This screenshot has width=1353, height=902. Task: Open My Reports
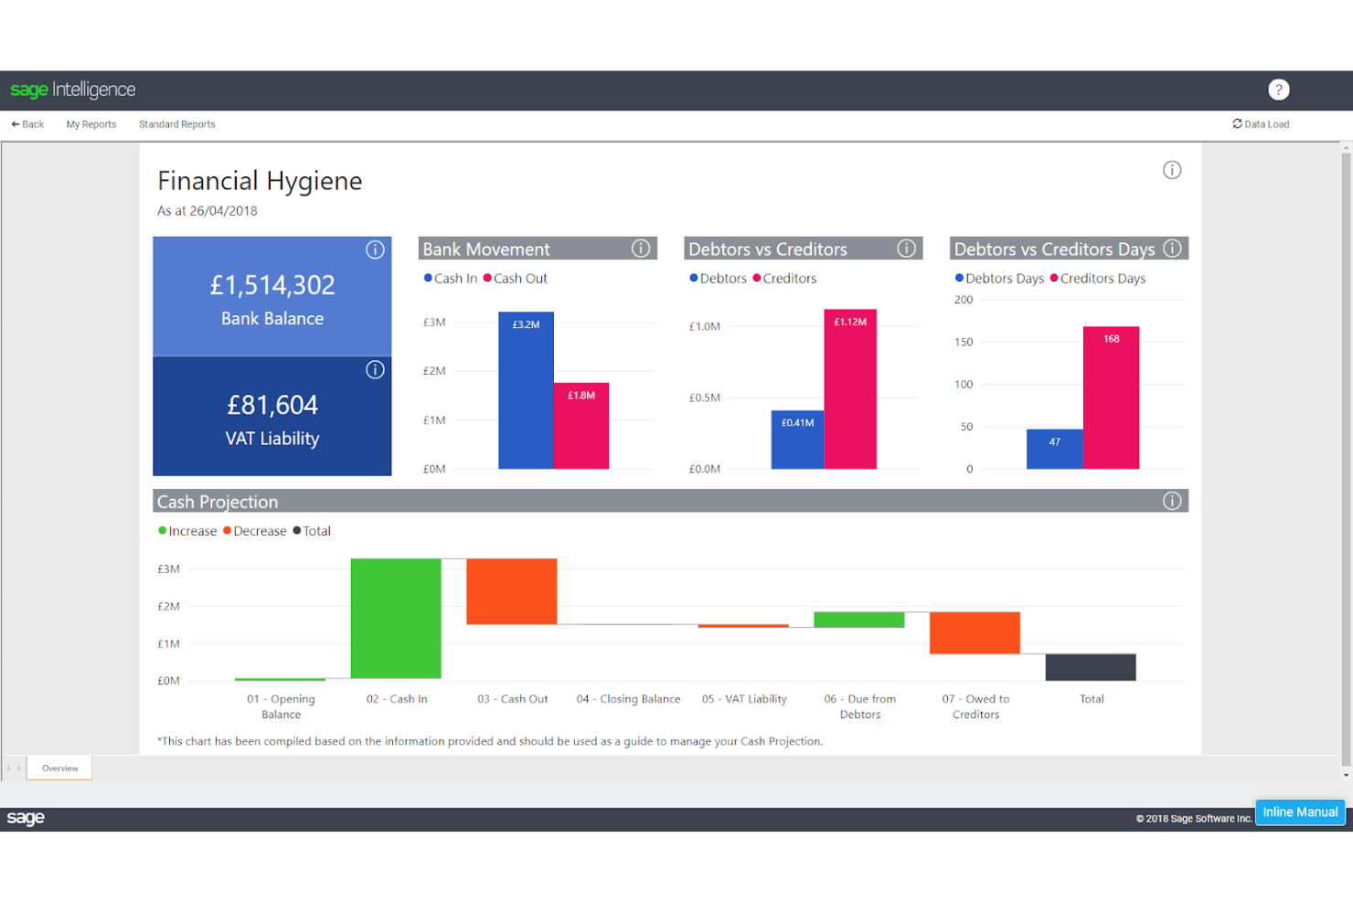[91, 123]
